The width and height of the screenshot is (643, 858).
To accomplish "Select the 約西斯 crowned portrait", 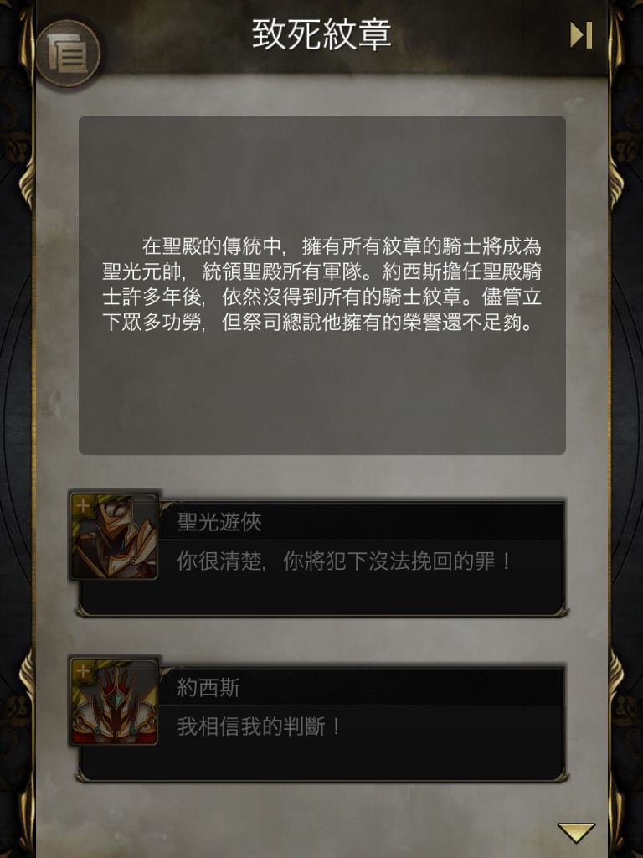I will 114,701.
